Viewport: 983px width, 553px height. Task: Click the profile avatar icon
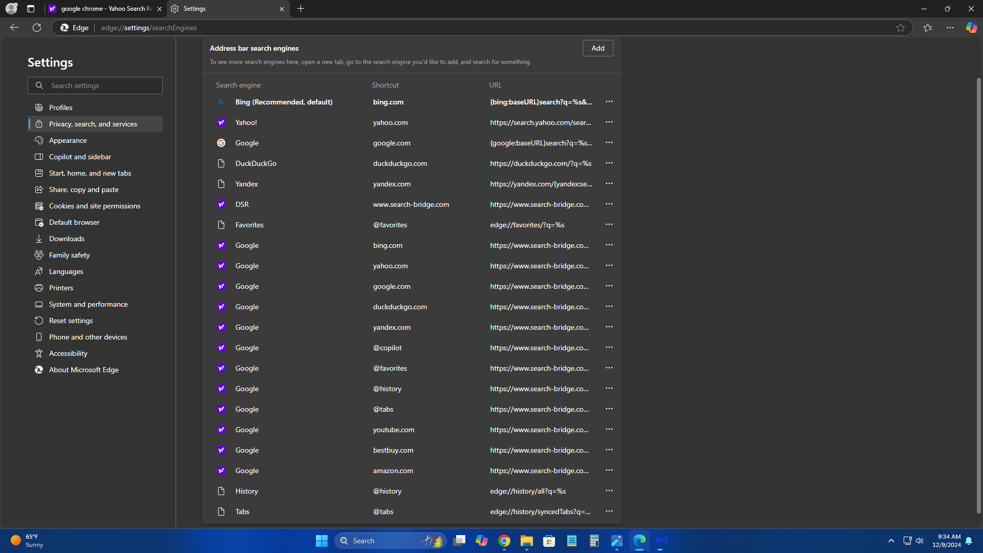click(11, 9)
